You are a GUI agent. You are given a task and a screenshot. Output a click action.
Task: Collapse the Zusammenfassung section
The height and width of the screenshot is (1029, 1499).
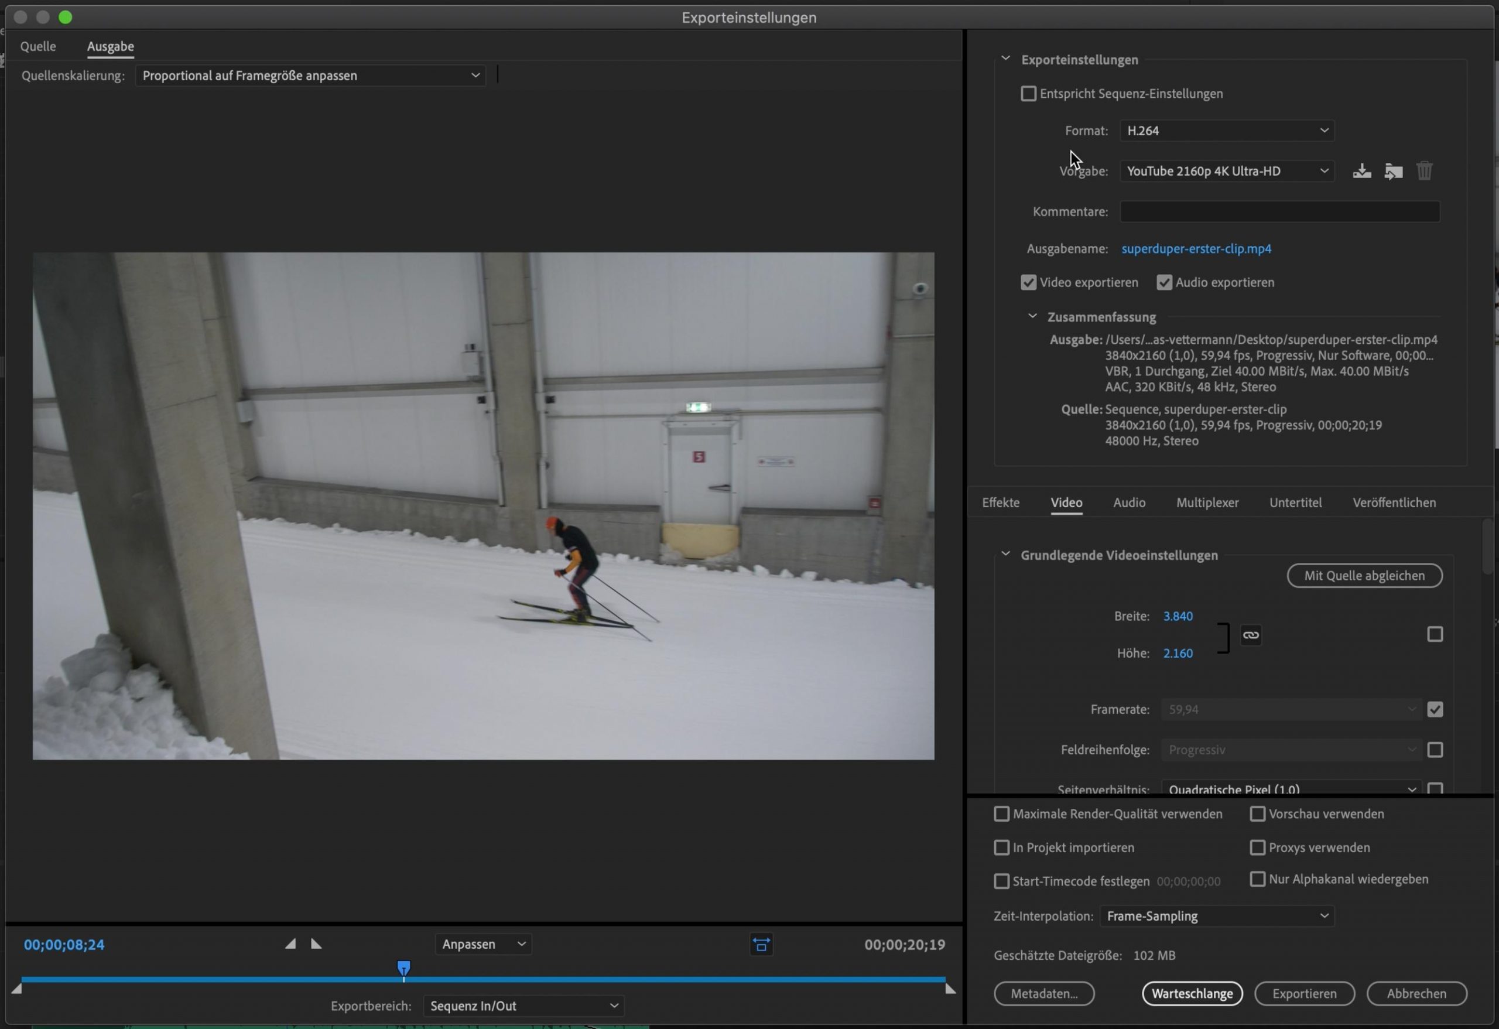(x=1033, y=317)
